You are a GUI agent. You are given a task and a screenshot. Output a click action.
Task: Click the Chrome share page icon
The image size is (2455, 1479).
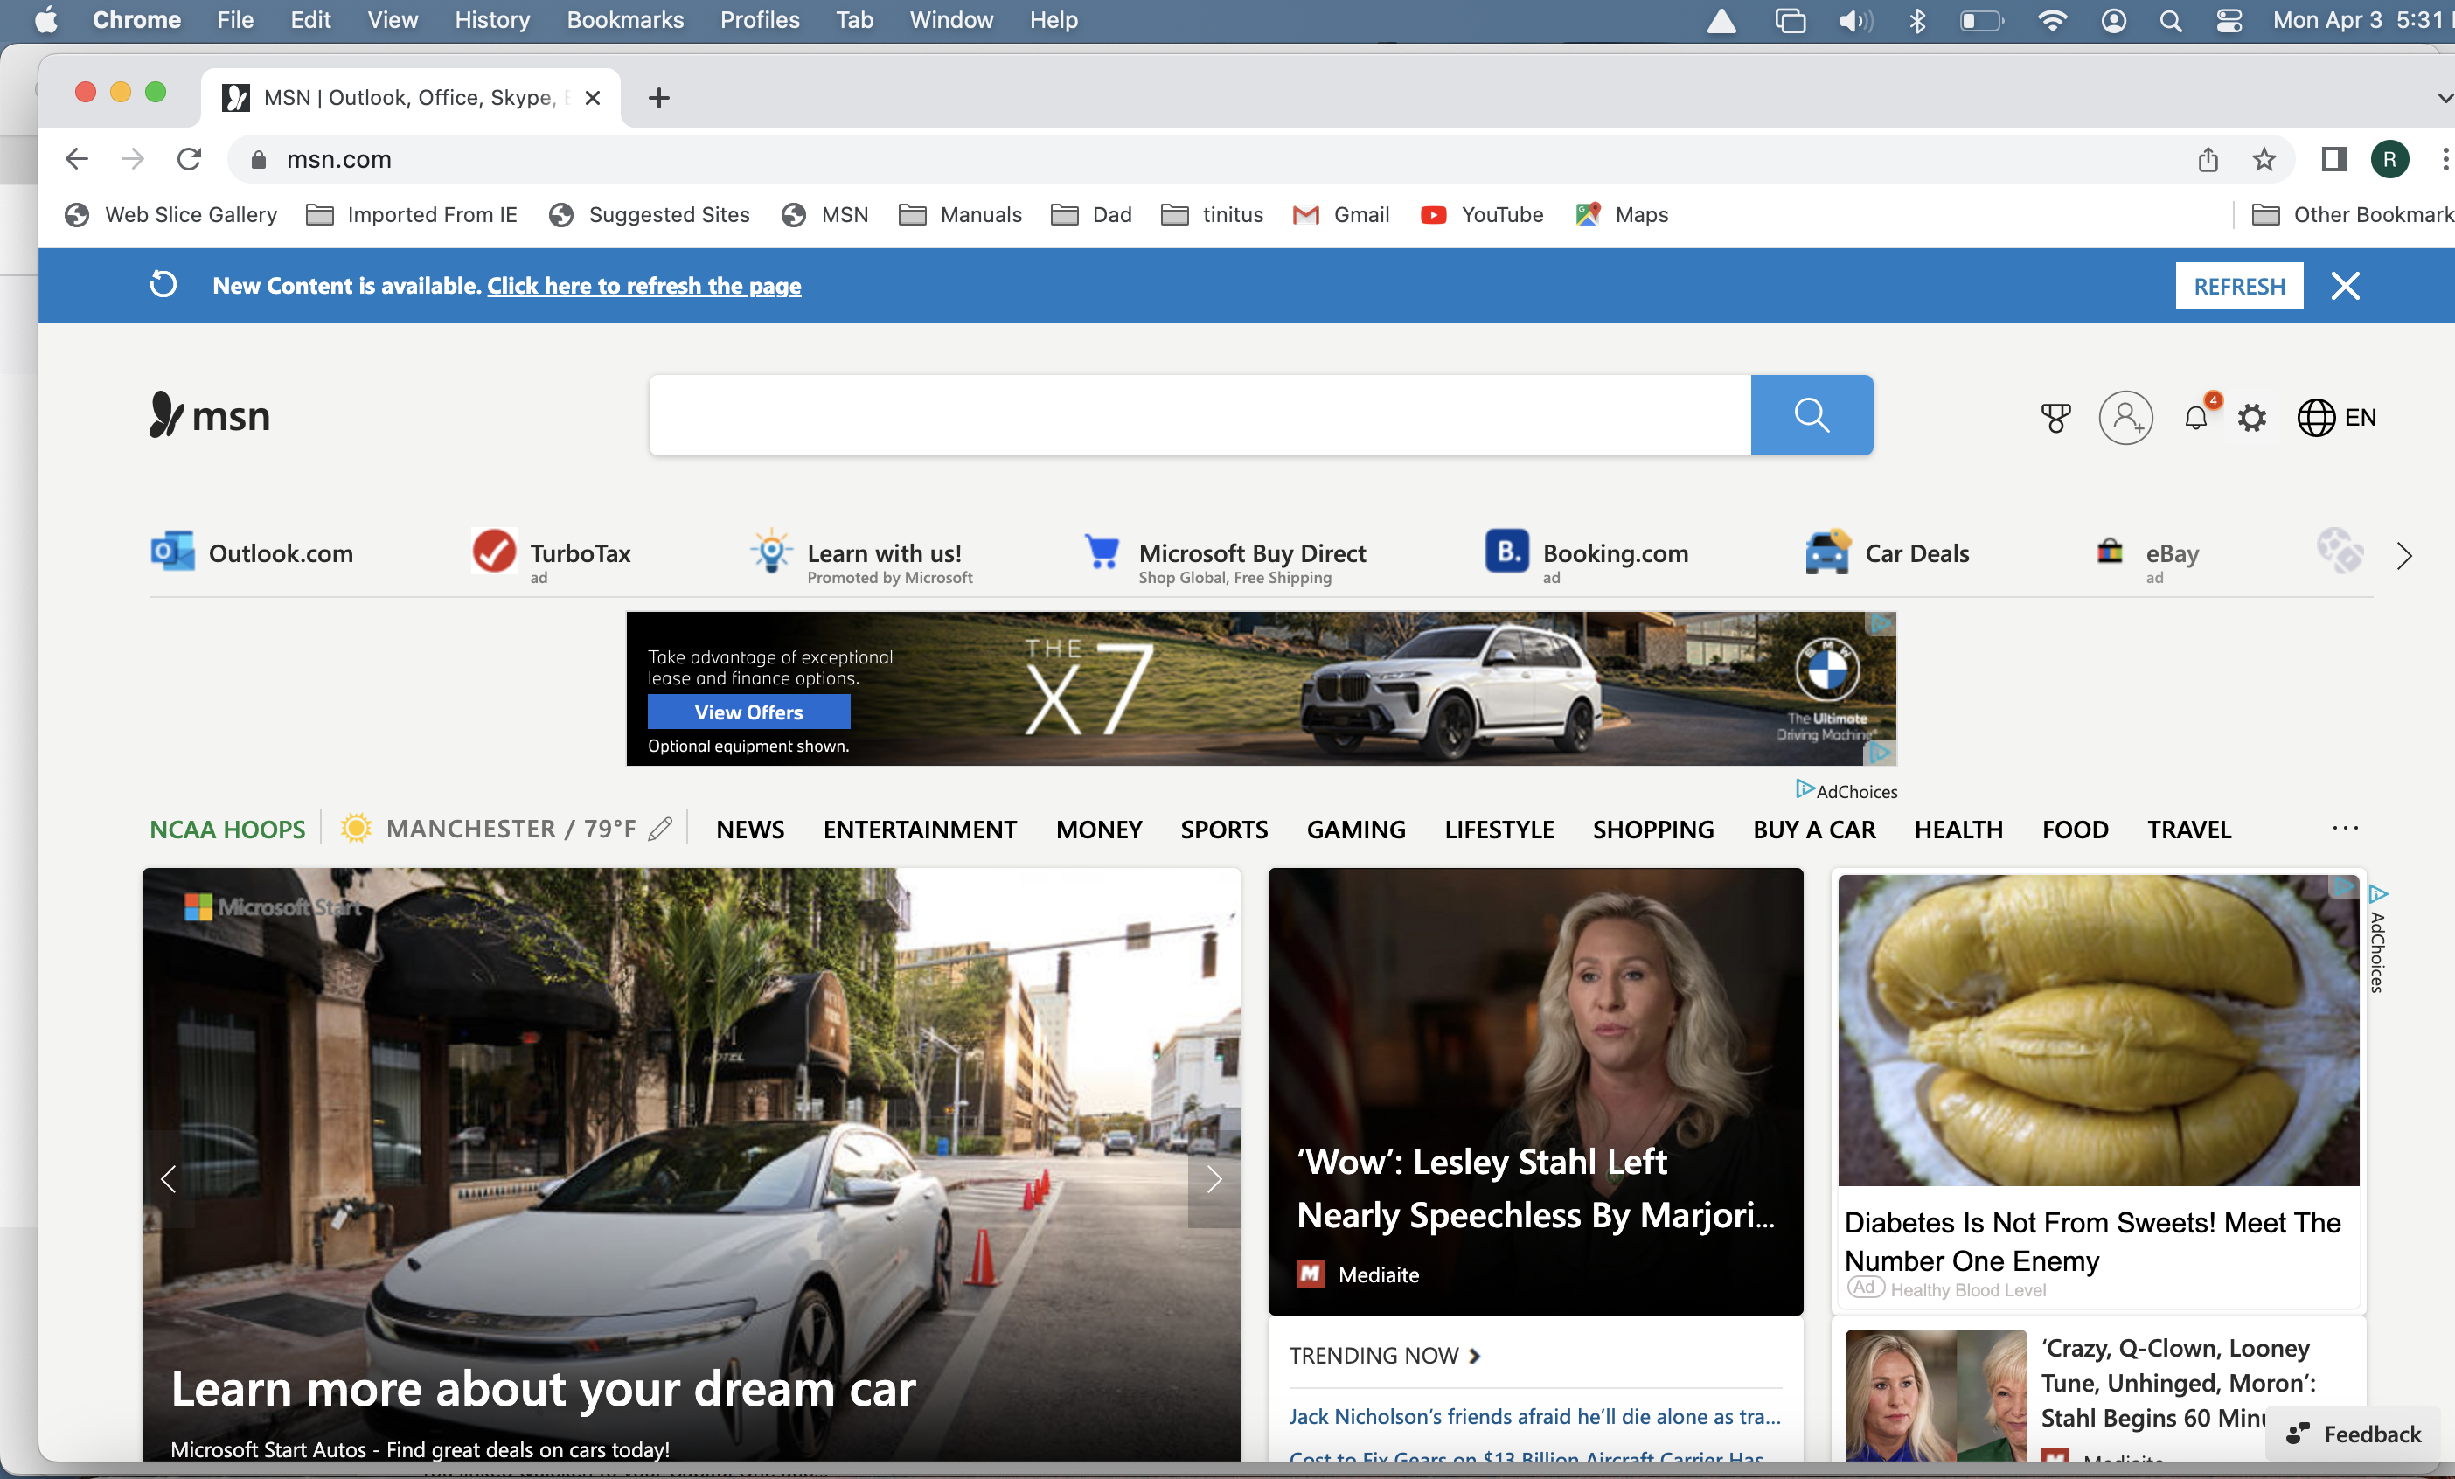pos(2208,159)
